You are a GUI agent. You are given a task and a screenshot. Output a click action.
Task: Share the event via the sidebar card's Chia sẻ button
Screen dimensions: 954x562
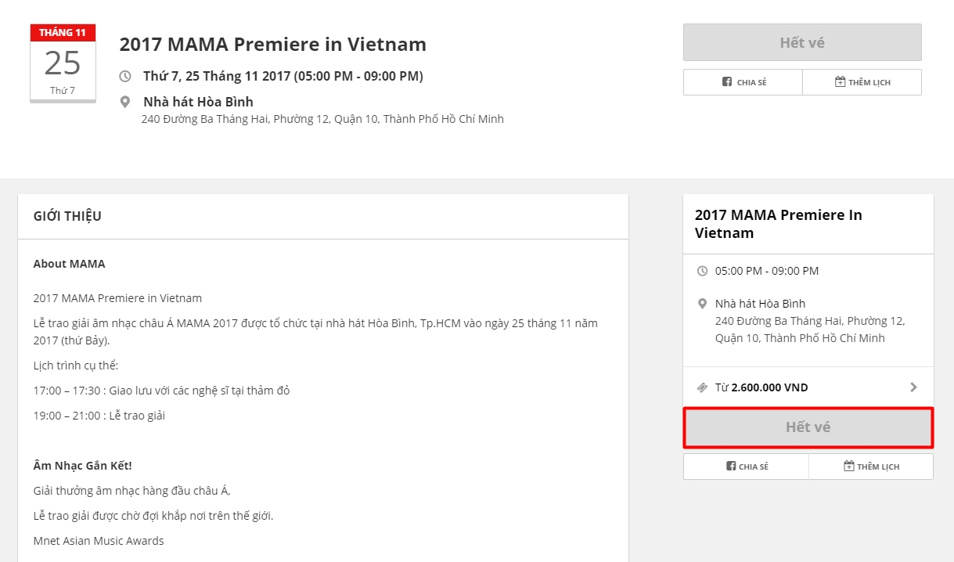click(746, 467)
